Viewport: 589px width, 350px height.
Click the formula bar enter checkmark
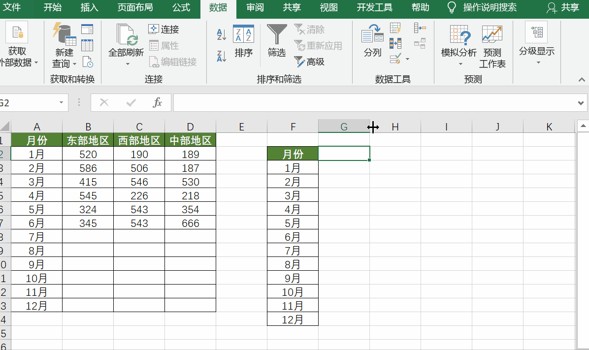[131, 102]
